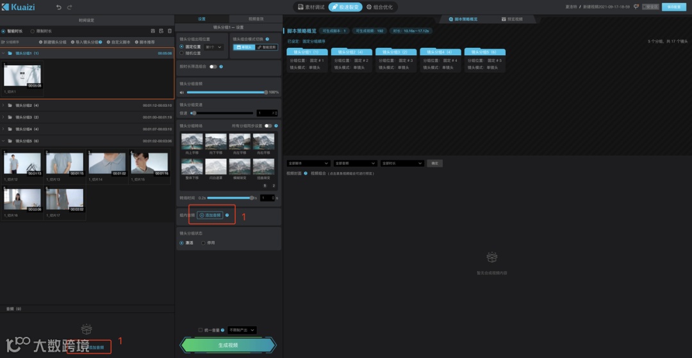The image size is (692, 358).
Task: Click the message icon near 安全区
Action: [636, 6]
